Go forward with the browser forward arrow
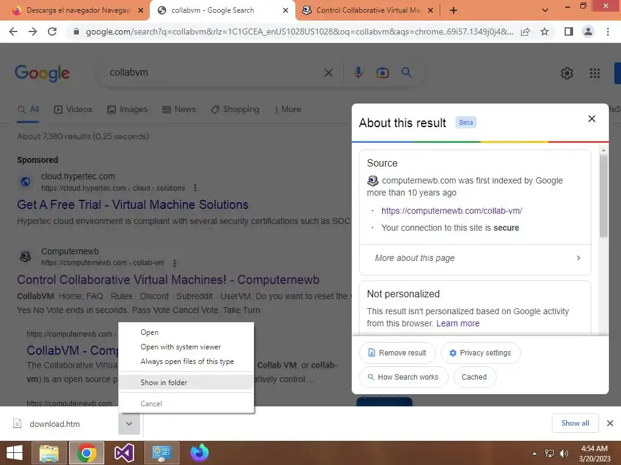Viewport: 621px width, 465px height. [x=33, y=31]
